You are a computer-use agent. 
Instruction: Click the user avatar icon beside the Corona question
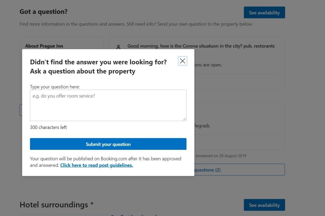point(118,47)
